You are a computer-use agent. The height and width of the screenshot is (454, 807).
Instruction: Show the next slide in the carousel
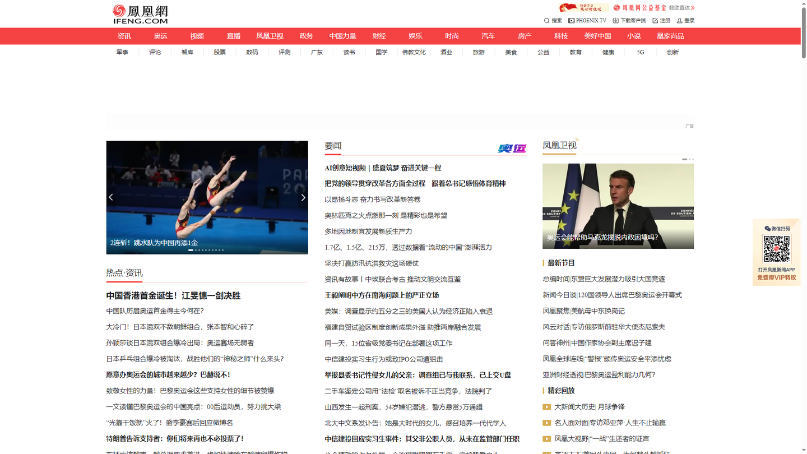303,197
